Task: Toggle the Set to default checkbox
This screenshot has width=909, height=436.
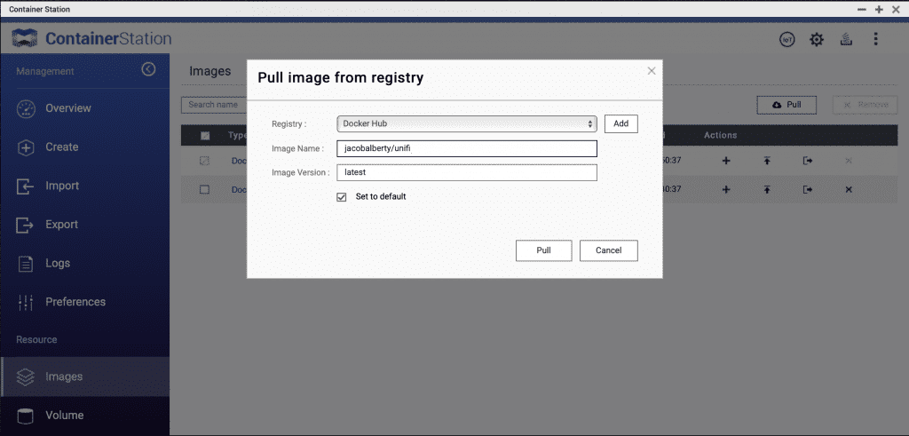Action: tap(342, 197)
